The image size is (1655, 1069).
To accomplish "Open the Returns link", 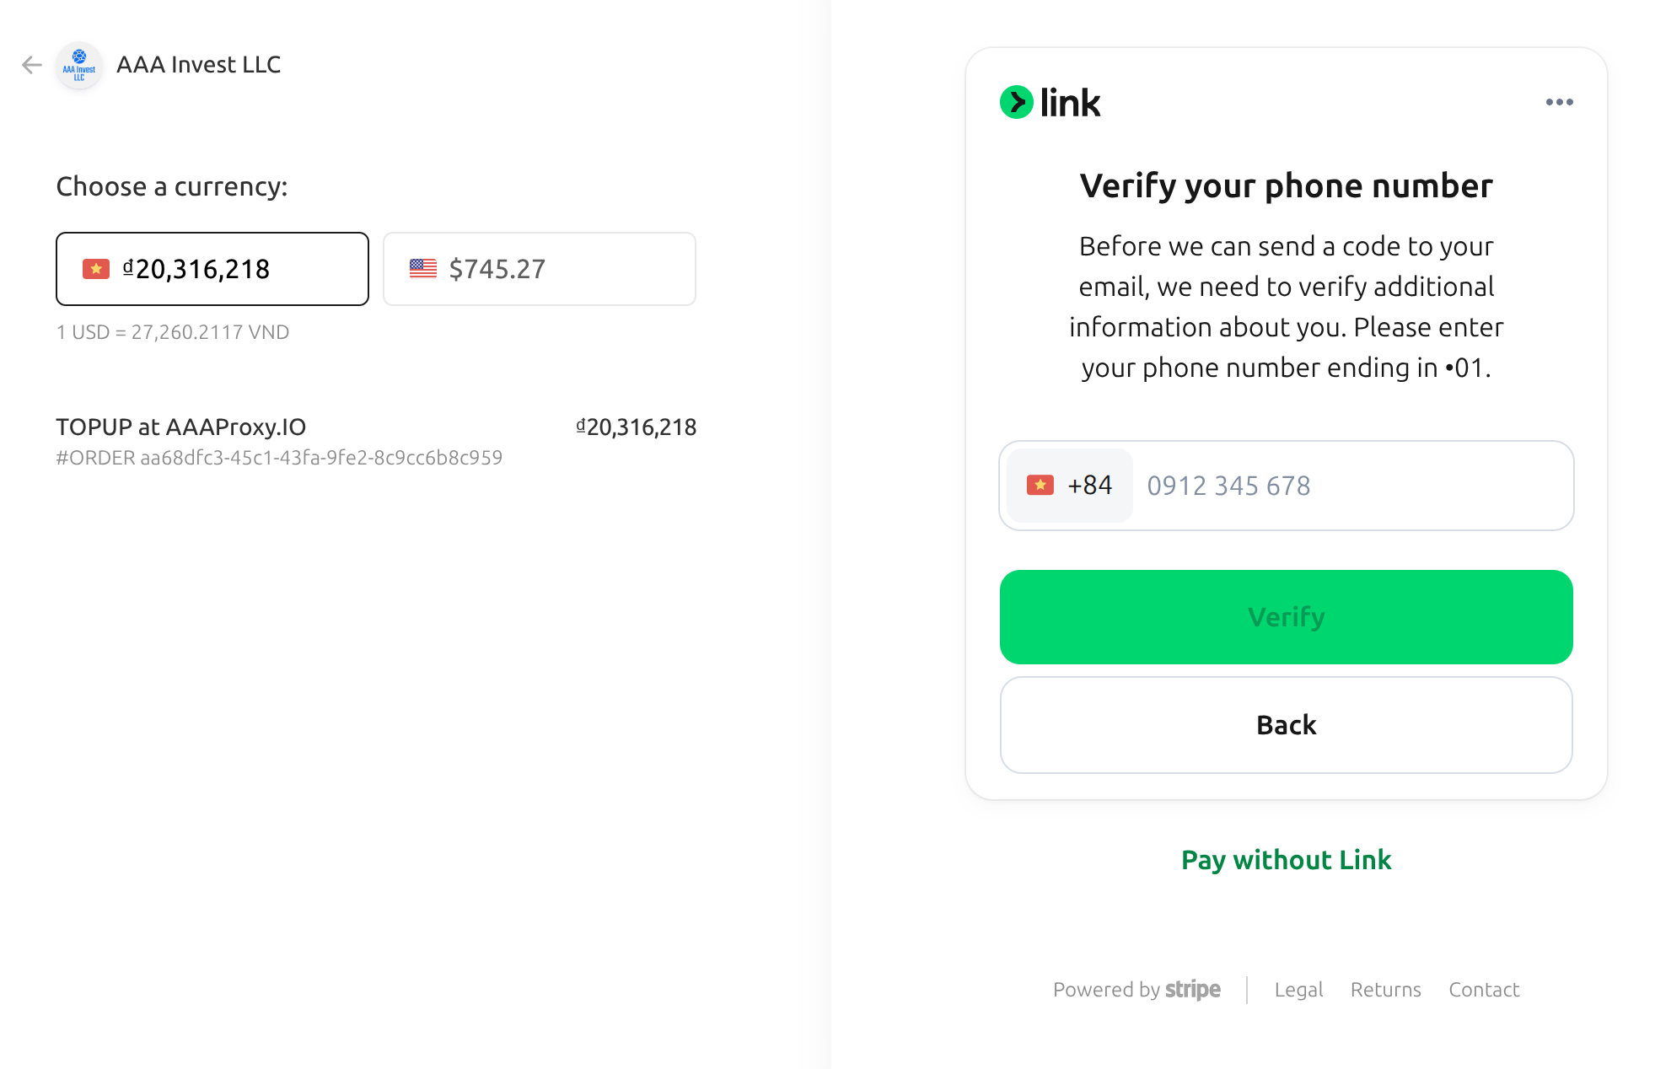I will coord(1385,990).
